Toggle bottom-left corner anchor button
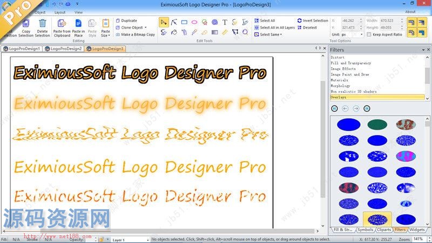 coord(411,33)
